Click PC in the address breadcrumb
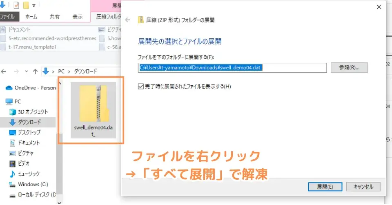The image size is (392, 205). pyautogui.click(x=61, y=71)
